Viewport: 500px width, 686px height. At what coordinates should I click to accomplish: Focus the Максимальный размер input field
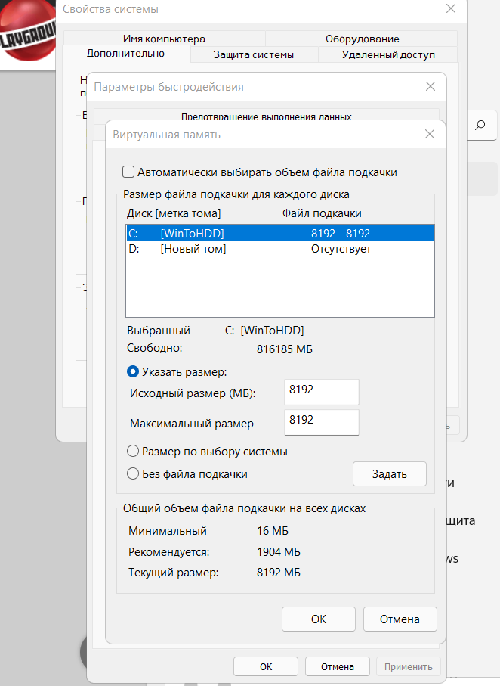click(321, 422)
